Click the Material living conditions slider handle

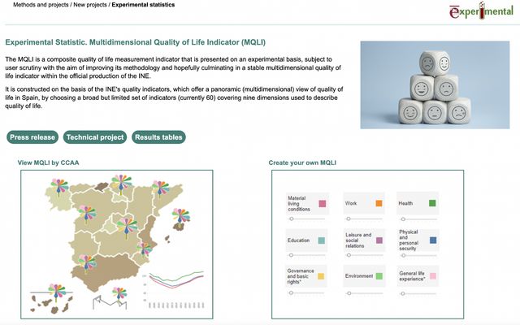[x=292, y=219]
